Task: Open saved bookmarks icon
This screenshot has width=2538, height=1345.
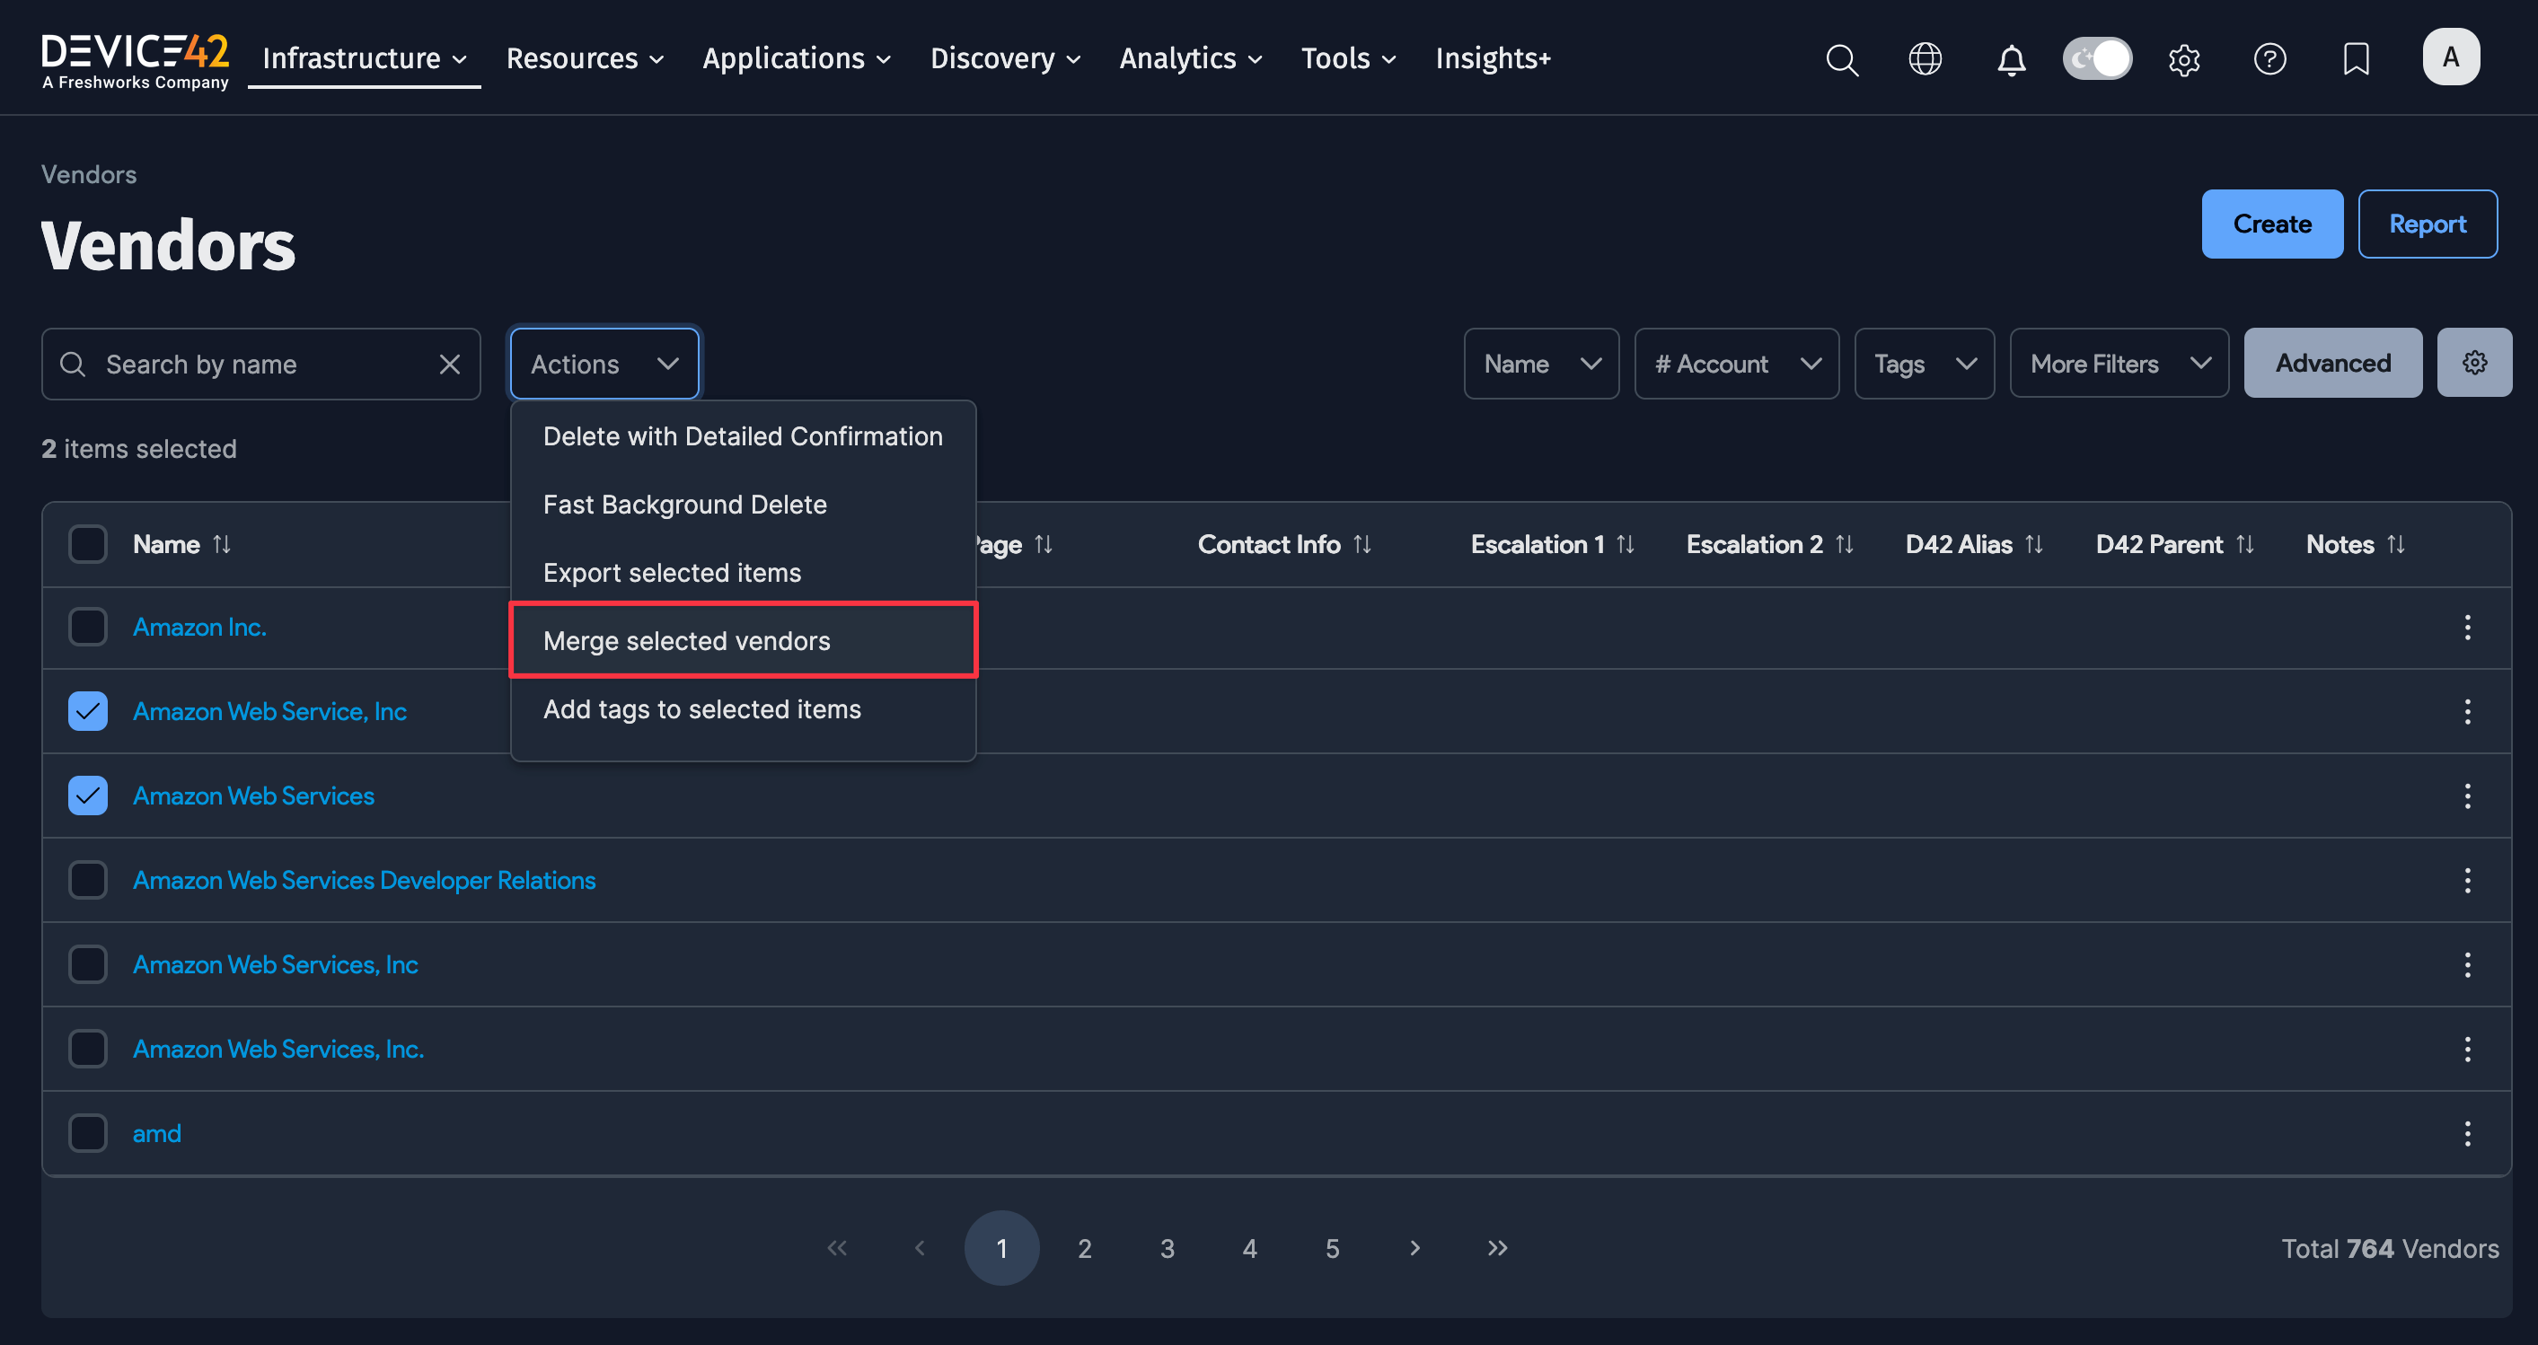Action: point(2356,59)
